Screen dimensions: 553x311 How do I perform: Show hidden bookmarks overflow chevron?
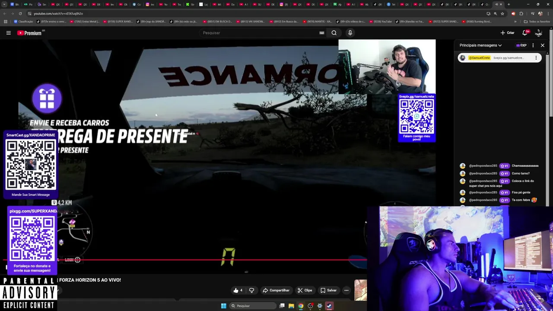pos(515,22)
